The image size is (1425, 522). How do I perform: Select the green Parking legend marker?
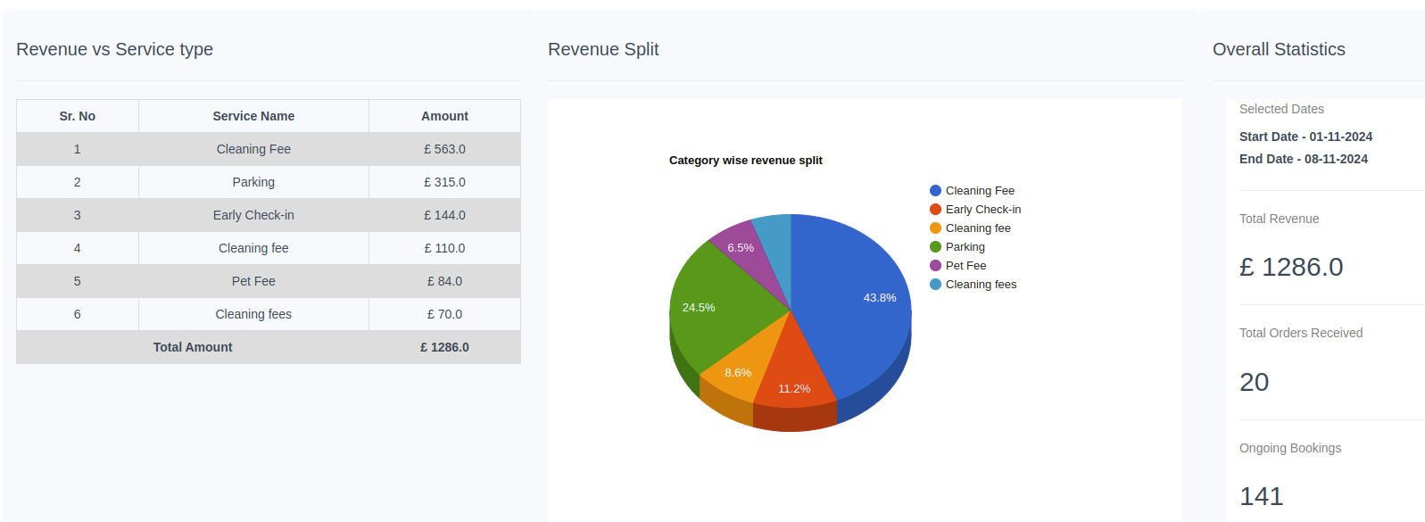(x=935, y=247)
